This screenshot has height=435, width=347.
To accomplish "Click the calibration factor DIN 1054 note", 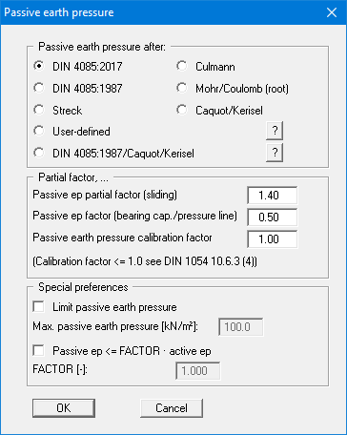I will tap(145, 261).
